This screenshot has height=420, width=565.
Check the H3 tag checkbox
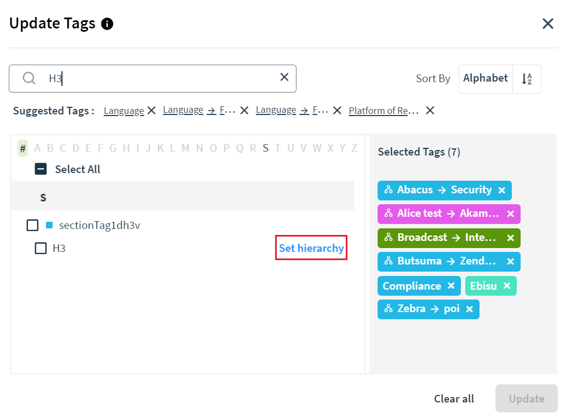[x=41, y=248]
